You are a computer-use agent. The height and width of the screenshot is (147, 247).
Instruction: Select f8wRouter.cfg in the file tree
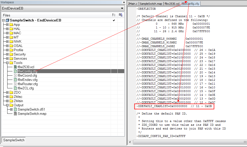click(28, 84)
